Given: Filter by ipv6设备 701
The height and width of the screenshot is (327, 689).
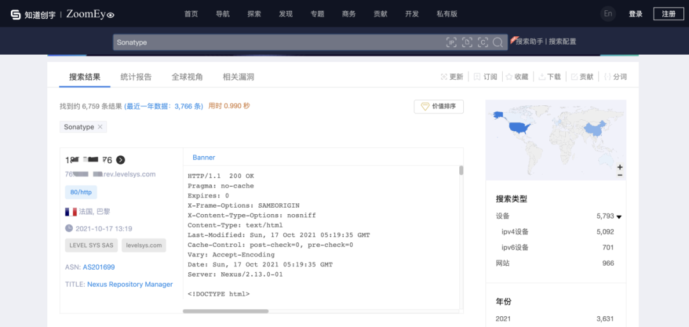Looking at the screenshot, I should (x=558, y=247).
